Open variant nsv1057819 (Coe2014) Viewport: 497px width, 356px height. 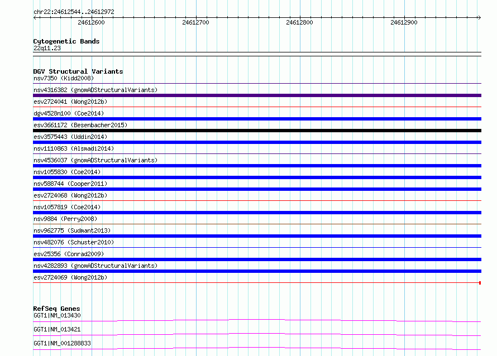click(67, 207)
